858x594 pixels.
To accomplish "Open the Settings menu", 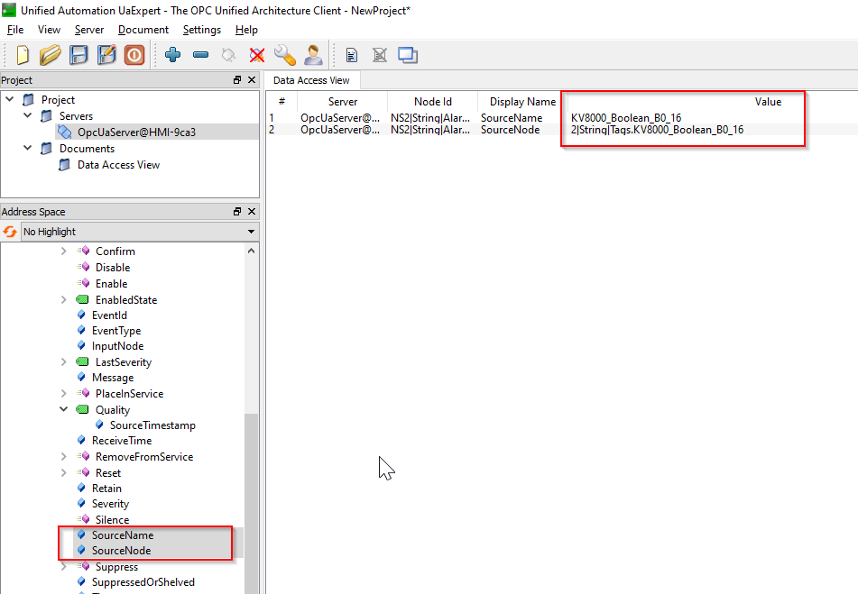I will (x=202, y=30).
